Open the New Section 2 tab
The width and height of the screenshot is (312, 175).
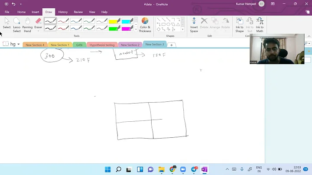click(x=130, y=45)
